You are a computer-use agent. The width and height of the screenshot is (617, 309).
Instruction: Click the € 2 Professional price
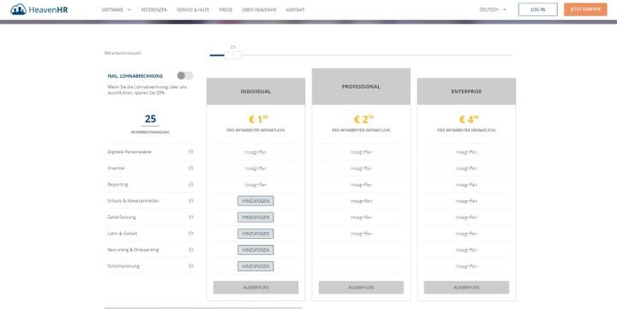(x=363, y=119)
